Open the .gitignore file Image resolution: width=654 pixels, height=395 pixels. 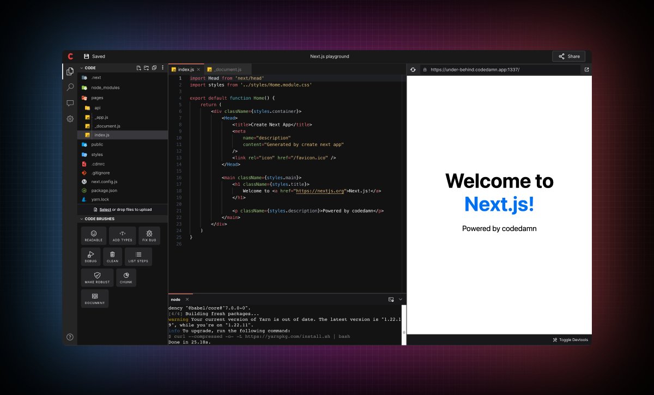click(x=123, y=173)
